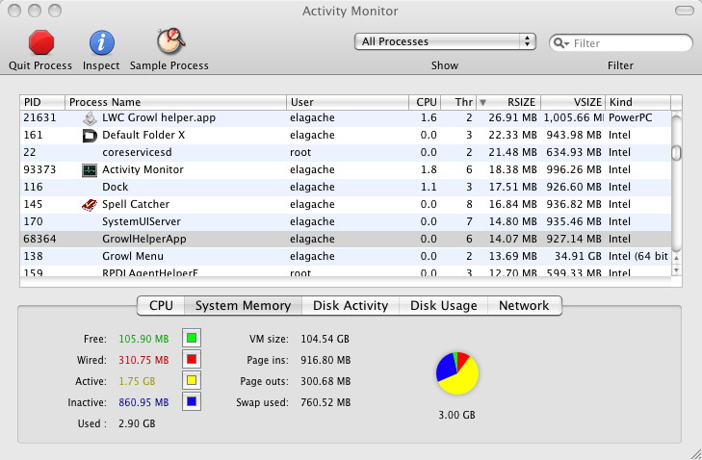
Task: Sort by the PID column header
Action: pos(42,102)
